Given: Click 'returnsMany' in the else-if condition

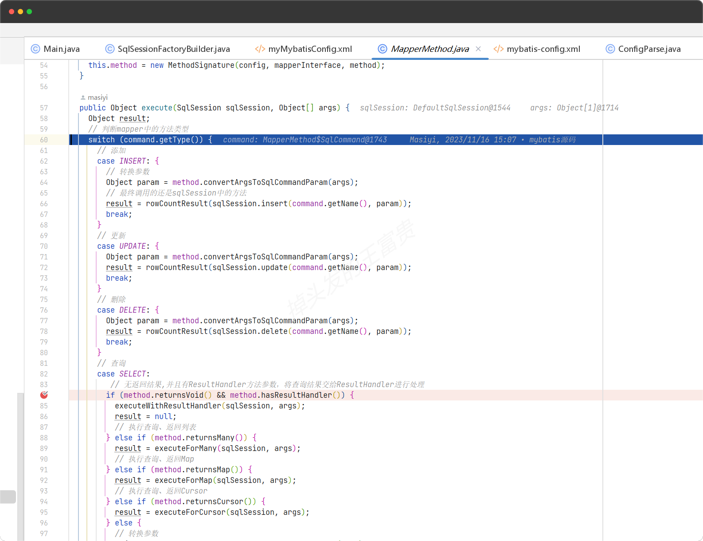Looking at the screenshot, I should click(x=210, y=438).
